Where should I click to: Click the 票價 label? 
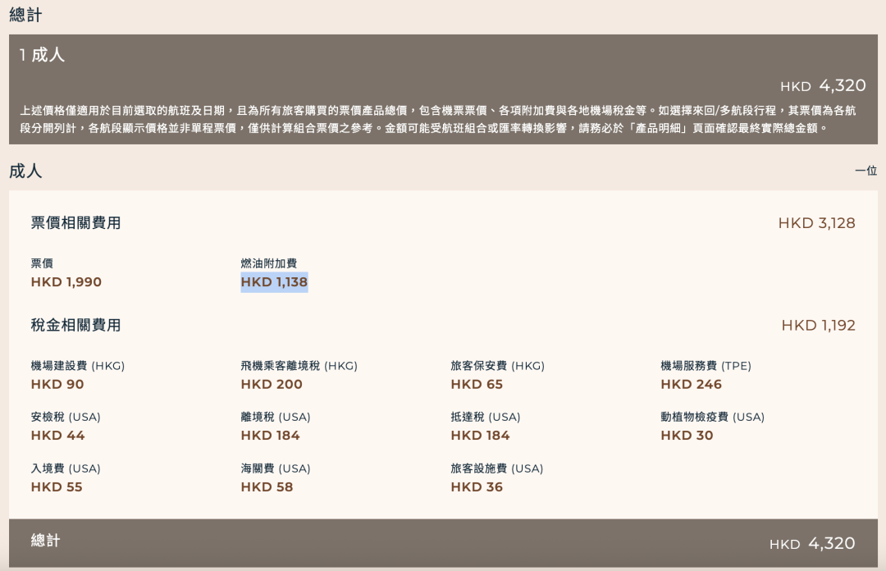click(x=42, y=263)
